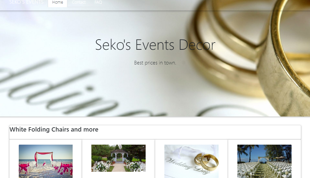Open the beach wedding thumbnail

coord(46,161)
